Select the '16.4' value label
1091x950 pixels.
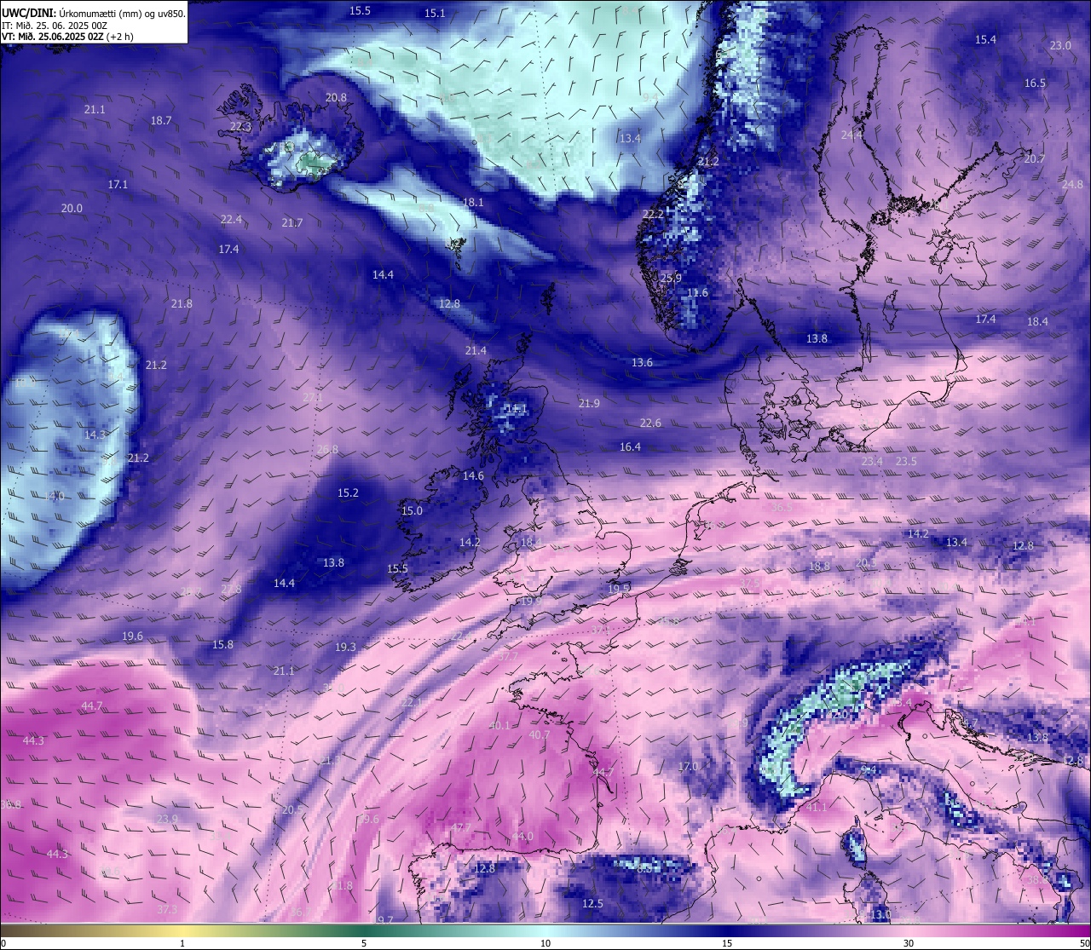(630, 446)
